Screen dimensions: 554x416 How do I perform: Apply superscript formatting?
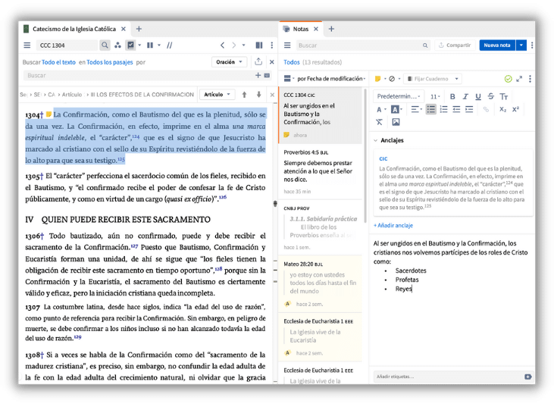click(x=515, y=109)
